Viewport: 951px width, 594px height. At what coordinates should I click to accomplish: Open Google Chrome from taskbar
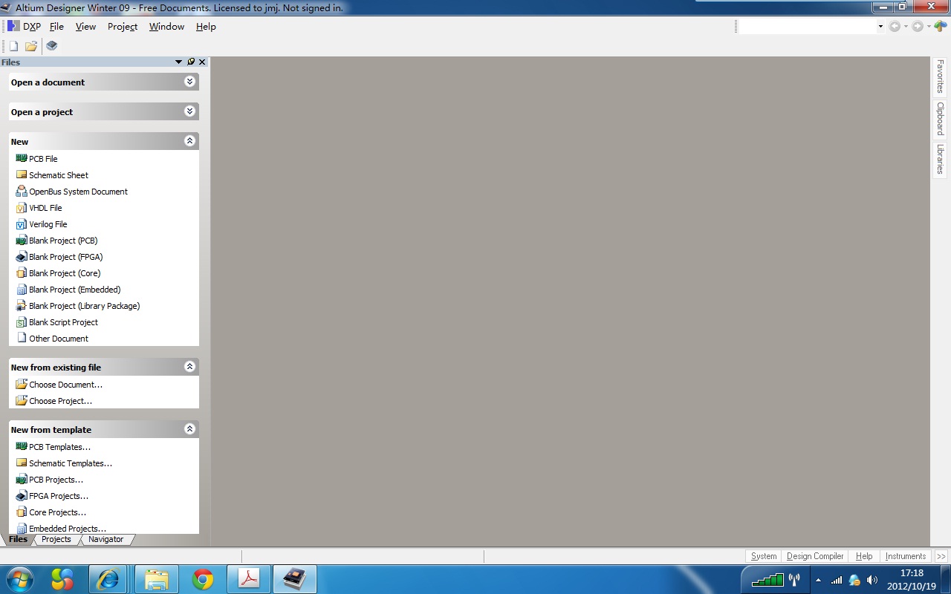coord(202,579)
